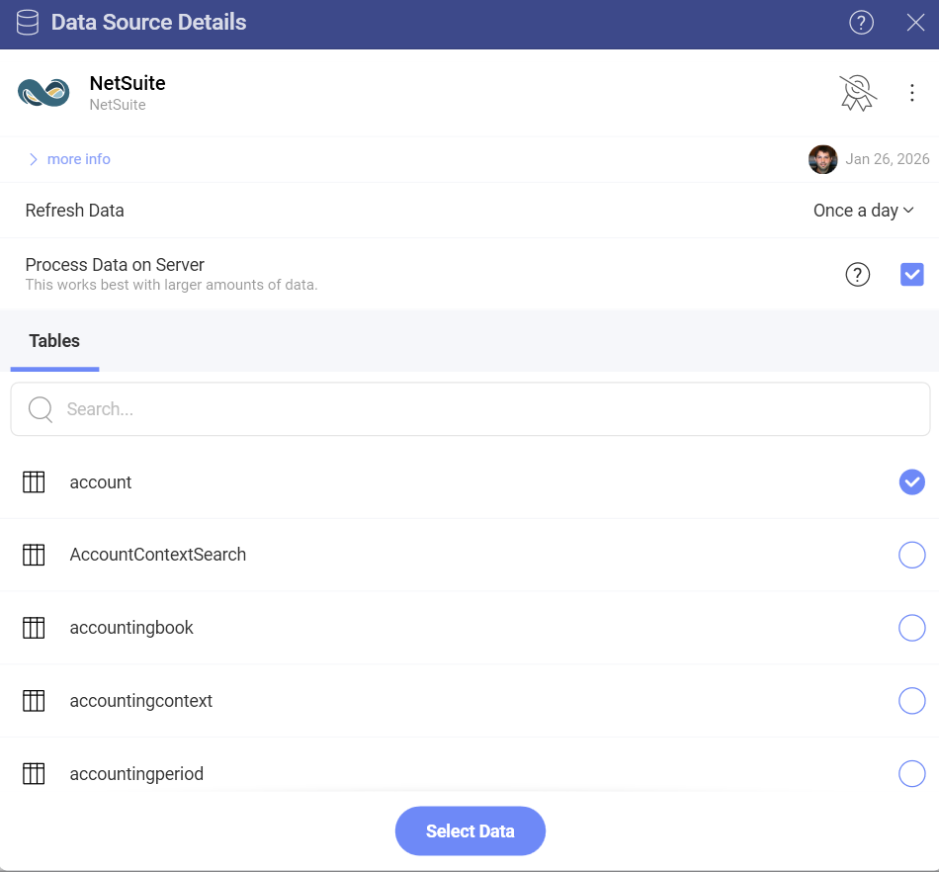Switch to the Tables tab
The height and width of the screenshot is (872, 939).
[x=54, y=341]
